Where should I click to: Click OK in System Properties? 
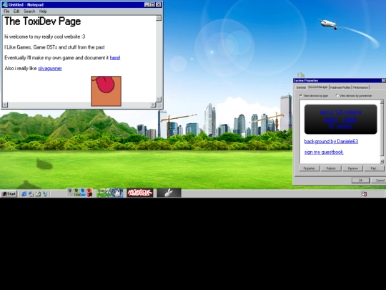point(360,180)
